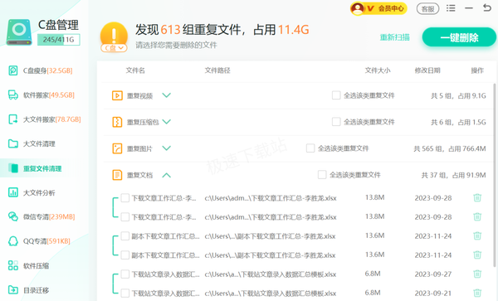
Task: Tick checkbox of file dated 2023-09-27
Action: click(x=125, y=274)
